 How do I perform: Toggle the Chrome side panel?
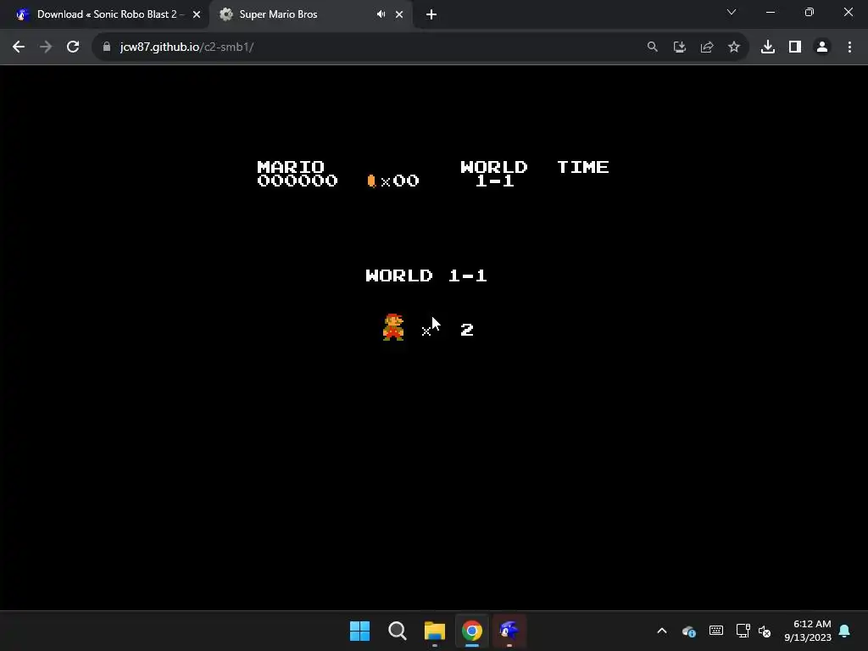[795, 47]
